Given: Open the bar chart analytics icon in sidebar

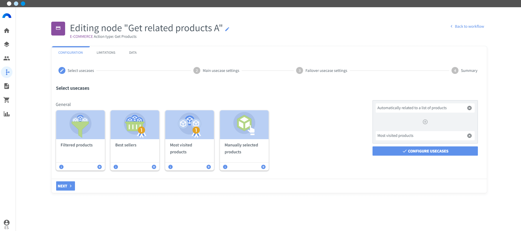Looking at the screenshot, I should pyautogui.click(x=7, y=114).
